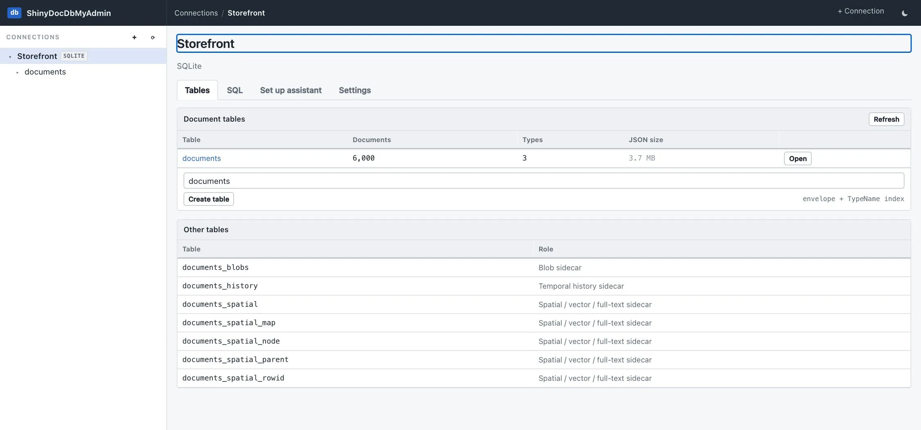
Task: Click Refresh in Document tables
Action: point(886,119)
